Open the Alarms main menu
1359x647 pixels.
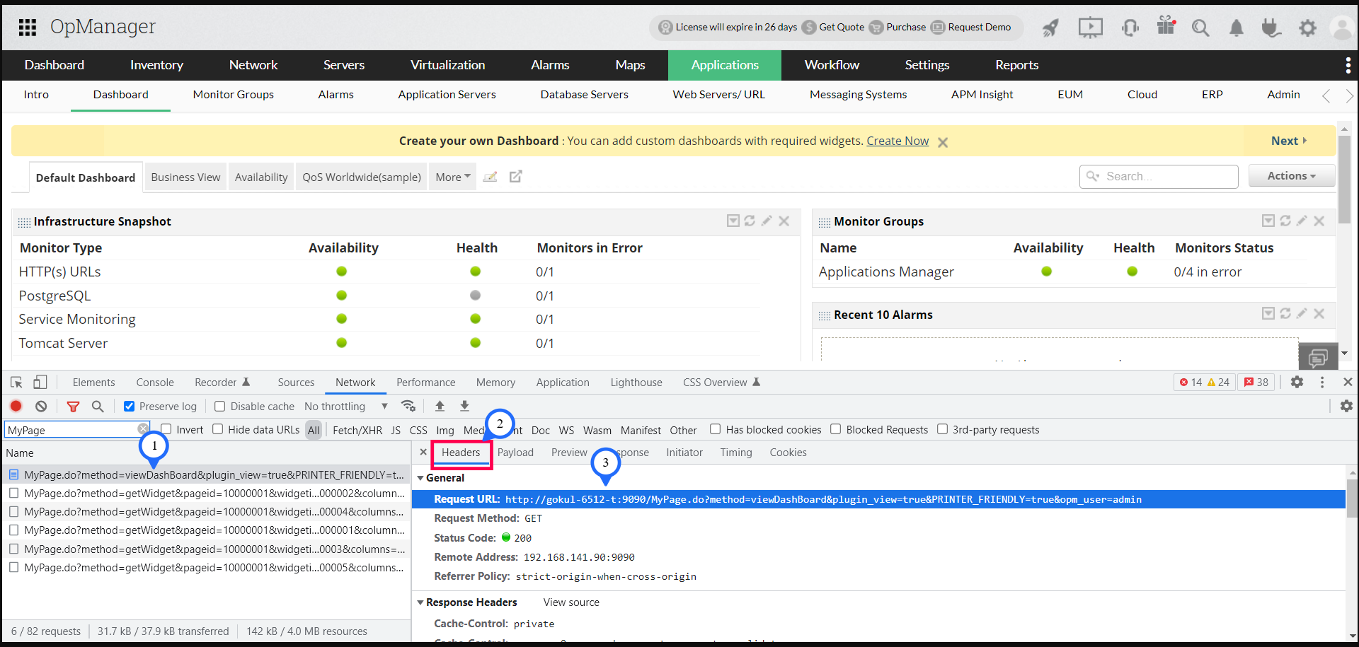tap(550, 65)
